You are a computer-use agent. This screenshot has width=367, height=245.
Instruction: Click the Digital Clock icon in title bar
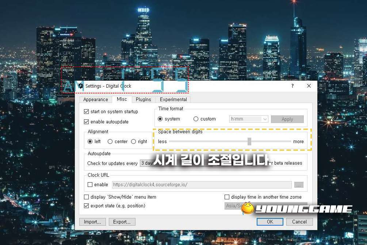[x=80, y=86]
